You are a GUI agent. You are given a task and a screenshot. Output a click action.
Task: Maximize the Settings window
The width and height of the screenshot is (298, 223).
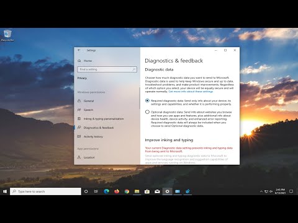225,50
